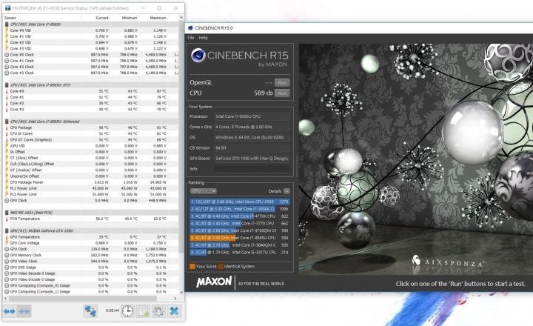The width and height of the screenshot is (533, 326).
Task: Select the GPU Memory Clock row
Action: (91, 255)
